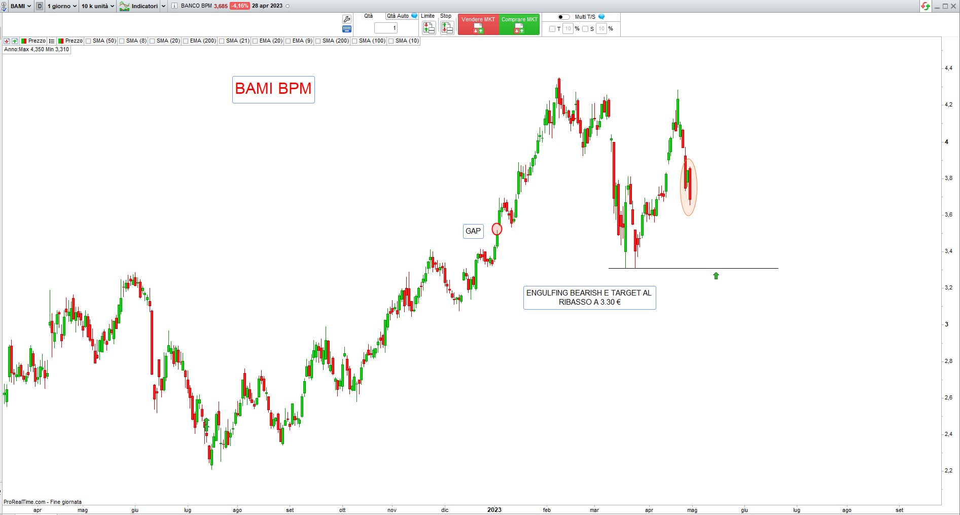This screenshot has width=960, height=515.
Task: Toggle the Multi T/S switch
Action: 563,17
